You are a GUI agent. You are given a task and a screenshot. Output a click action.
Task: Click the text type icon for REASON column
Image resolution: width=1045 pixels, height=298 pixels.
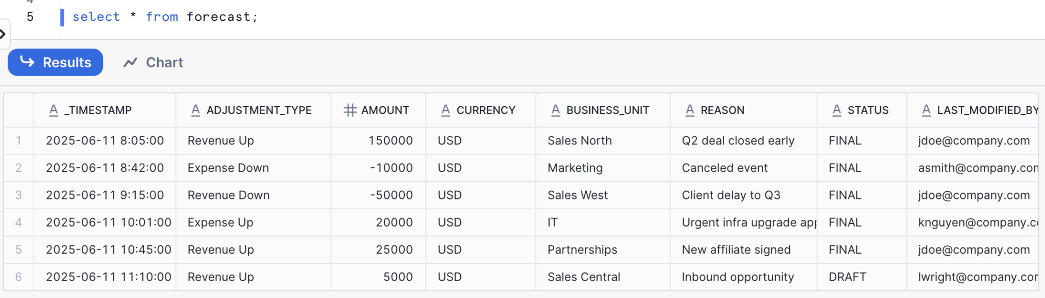click(690, 110)
